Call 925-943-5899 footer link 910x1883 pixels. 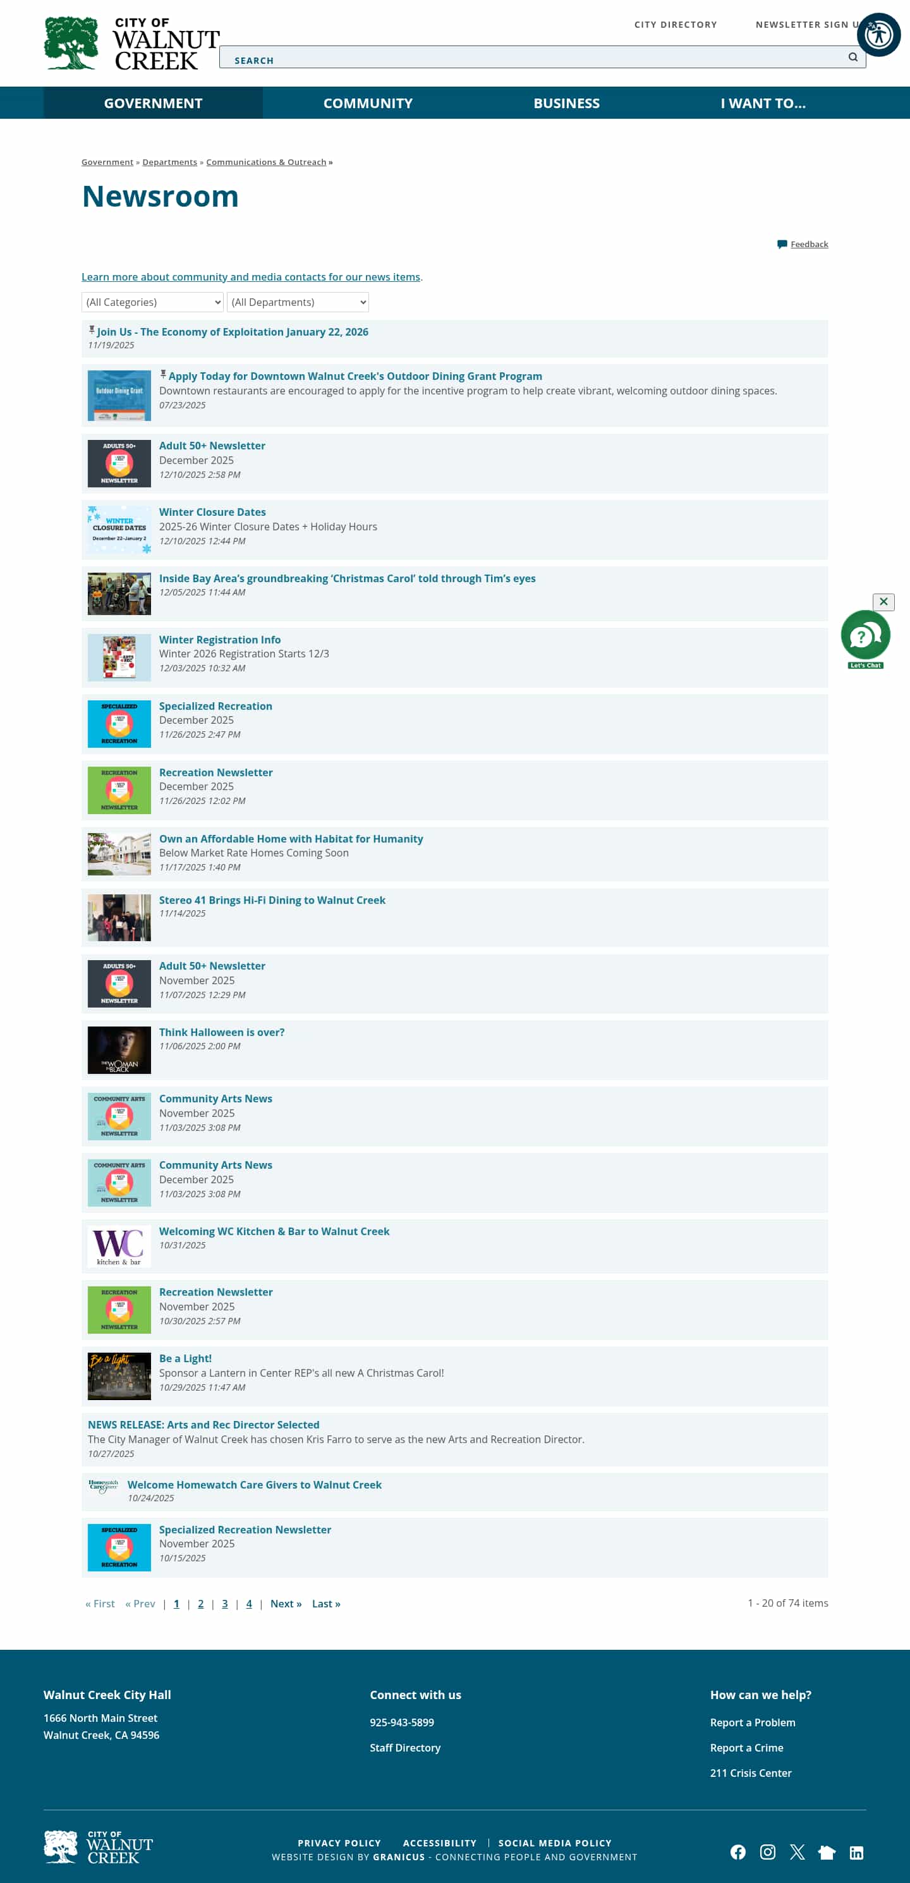click(x=402, y=1723)
